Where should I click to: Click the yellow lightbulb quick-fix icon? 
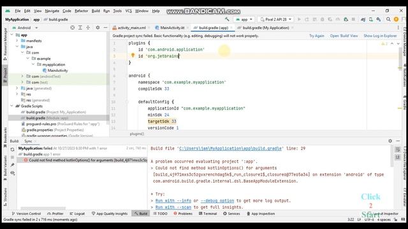(x=133, y=55)
